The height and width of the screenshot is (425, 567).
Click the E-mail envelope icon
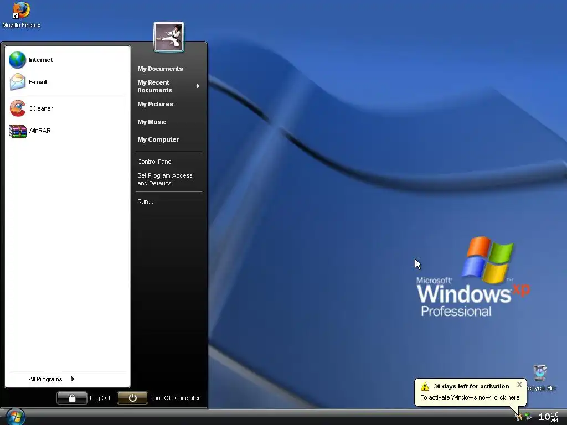click(x=17, y=82)
